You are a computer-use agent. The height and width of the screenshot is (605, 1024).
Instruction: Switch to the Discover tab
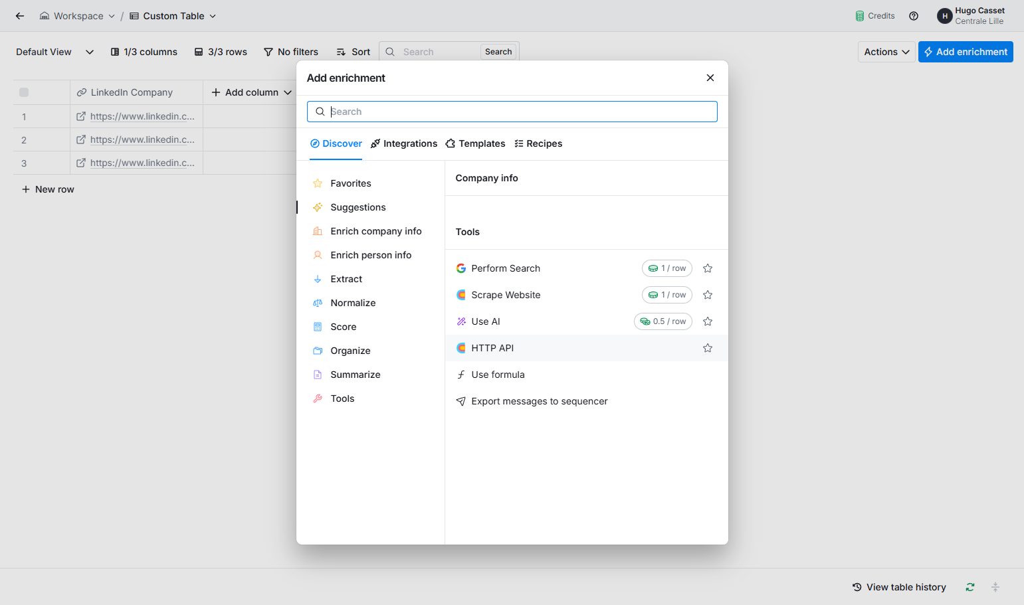pos(336,143)
